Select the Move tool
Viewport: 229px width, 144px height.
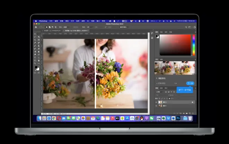35,34
